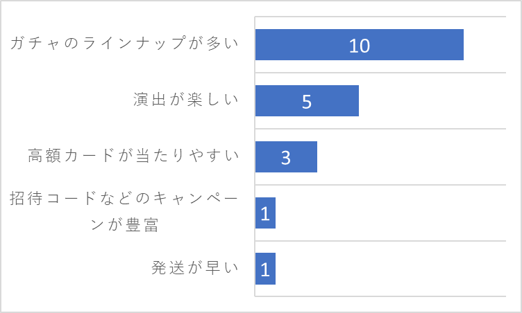The width and height of the screenshot is (522, 313).
Task: Select the ガチャのラインナップが多い label
Action: tap(124, 43)
